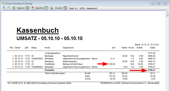Click the saldo value 4668,36
170x91 pixels.
tap(152, 56)
